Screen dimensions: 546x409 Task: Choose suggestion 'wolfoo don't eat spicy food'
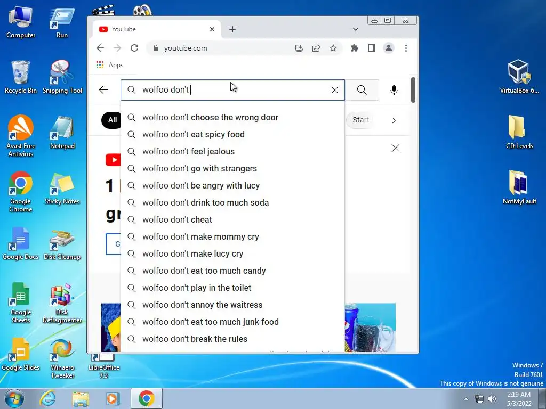point(233,135)
